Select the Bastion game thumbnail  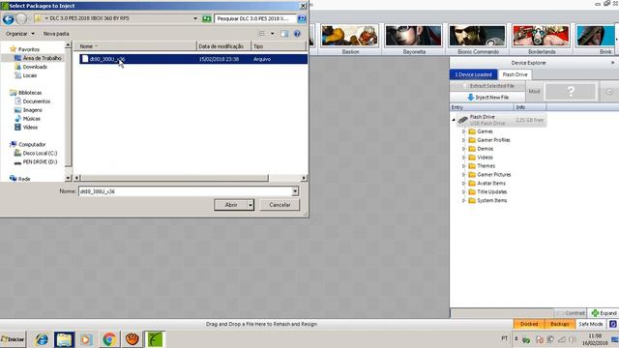coord(349,36)
